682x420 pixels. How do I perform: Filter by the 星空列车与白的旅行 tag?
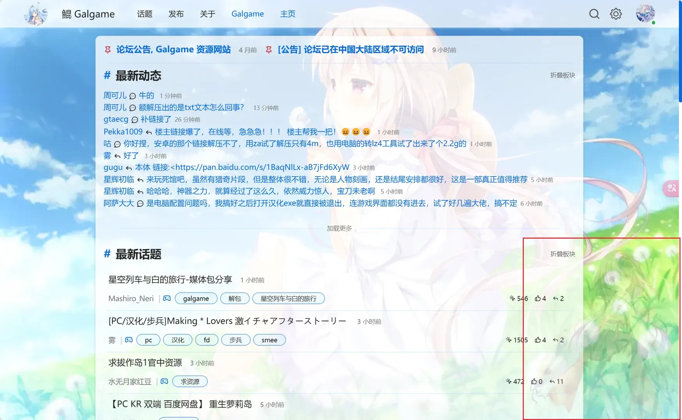[x=288, y=298]
